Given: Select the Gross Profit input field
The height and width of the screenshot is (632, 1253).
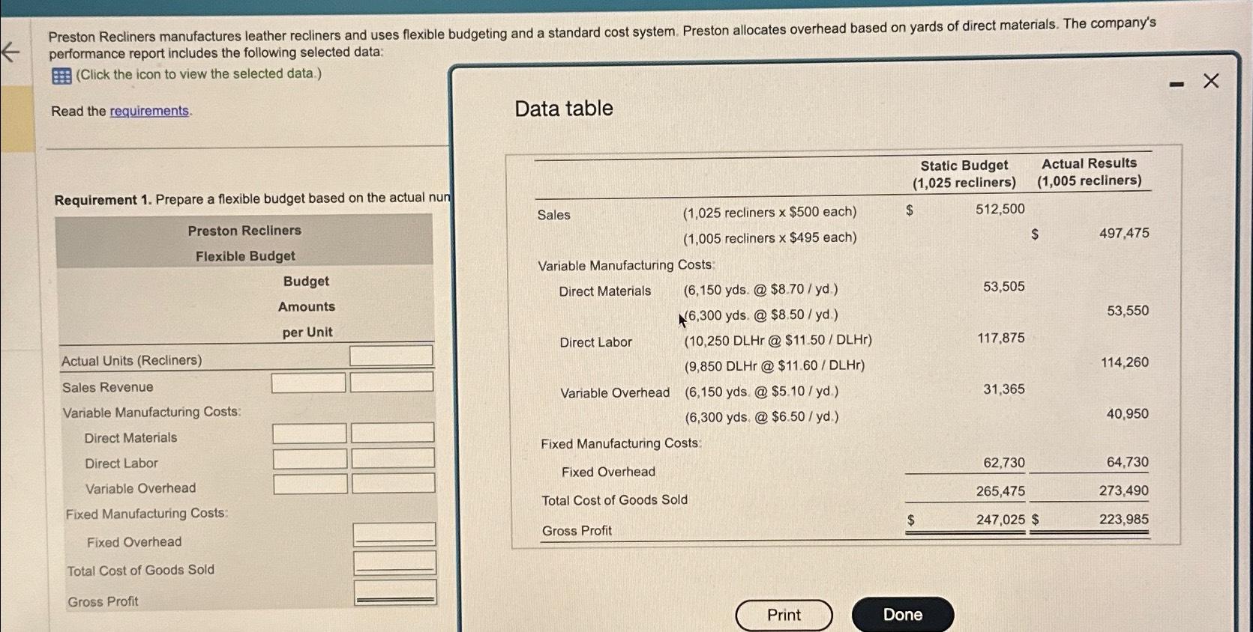Looking at the screenshot, I should point(396,592).
